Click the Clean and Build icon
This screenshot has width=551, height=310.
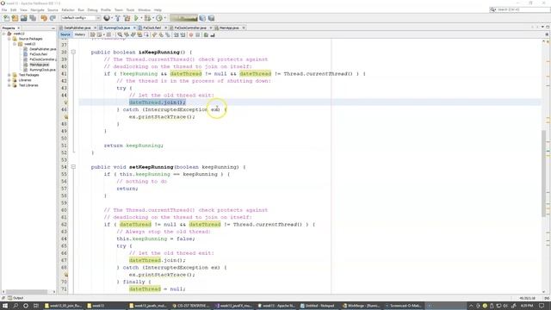[x=127, y=18]
